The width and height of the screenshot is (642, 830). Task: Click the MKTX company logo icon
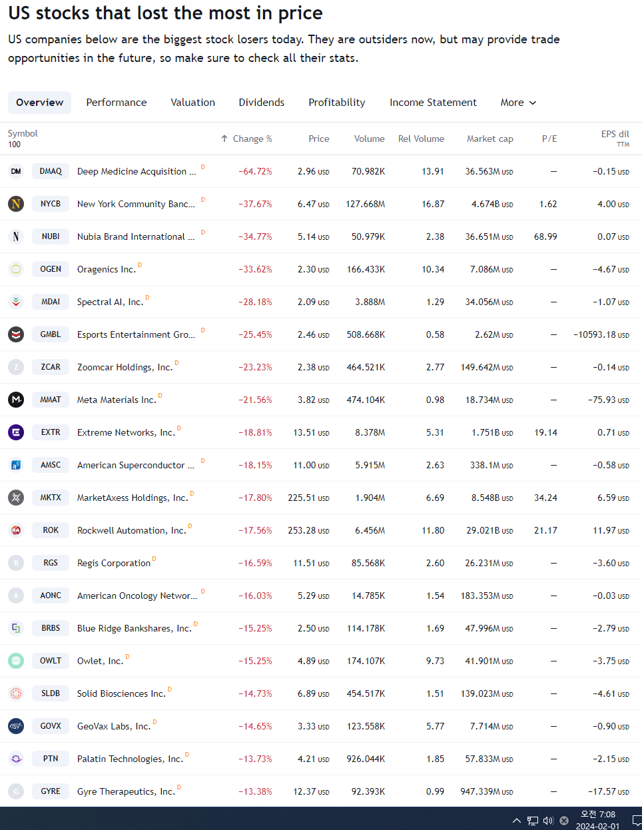tap(16, 498)
